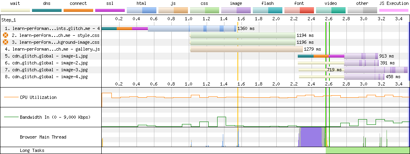Select the dns legend color bar
Viewport: 410px width, 154px height.
point(47,11)
